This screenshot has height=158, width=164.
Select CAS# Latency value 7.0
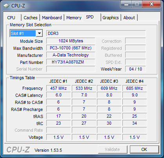pos(84,95)
